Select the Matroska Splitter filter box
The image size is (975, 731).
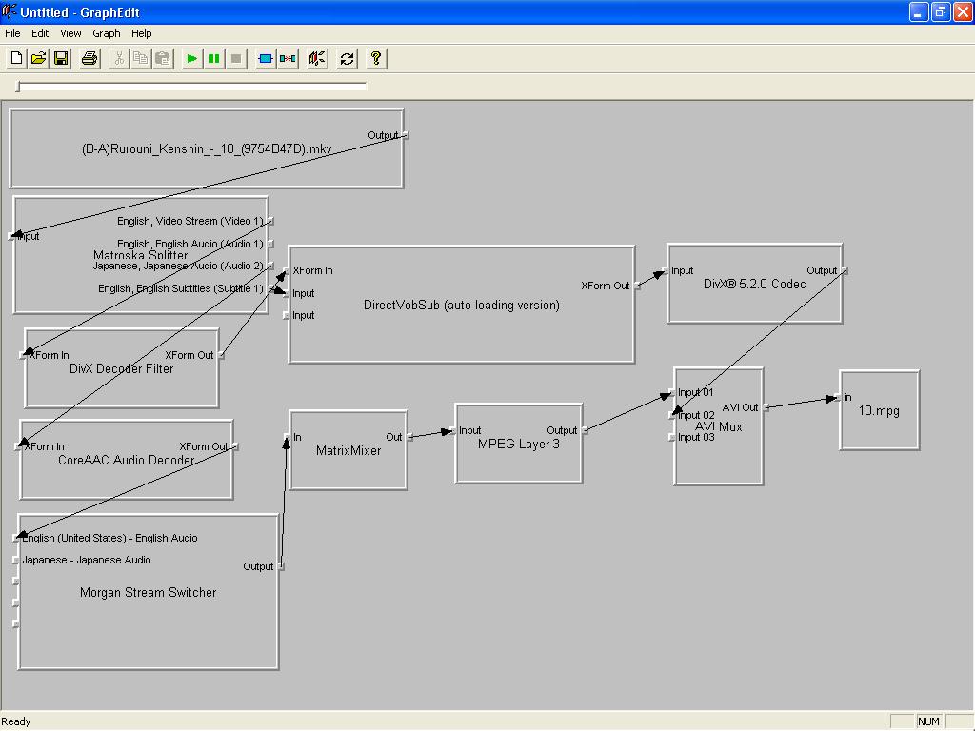[x=141, y=255]
